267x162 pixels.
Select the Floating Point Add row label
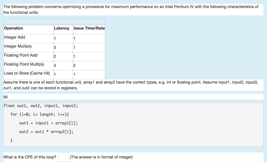point(21,55)
